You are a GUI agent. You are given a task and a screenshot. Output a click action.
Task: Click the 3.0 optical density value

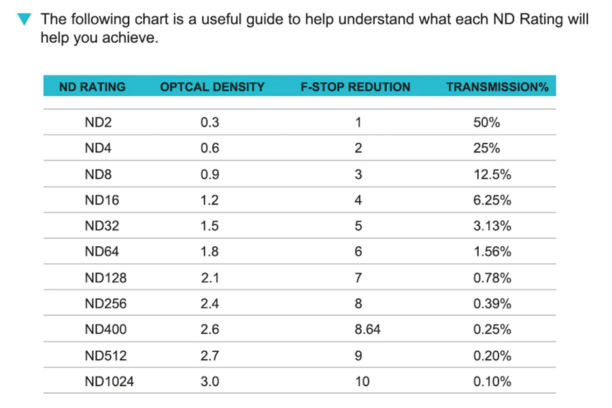click(x=210, y=381)
